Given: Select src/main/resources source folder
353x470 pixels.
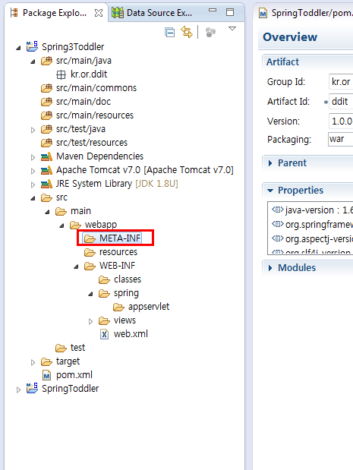Looking at the screenshot, I should pos(87,115).
